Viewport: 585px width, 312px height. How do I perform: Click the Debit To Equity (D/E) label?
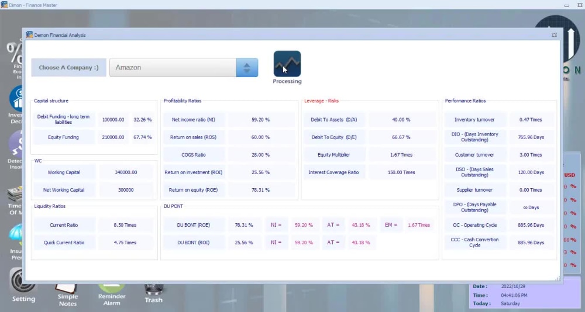click(x=334, y=137)
